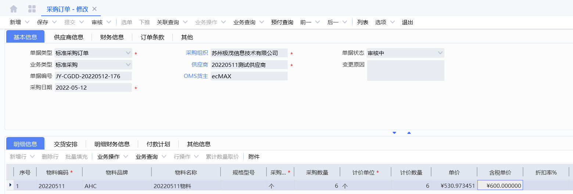Switch to the 明细财务信息 tab
573x194 pixels.
point(112,144)
